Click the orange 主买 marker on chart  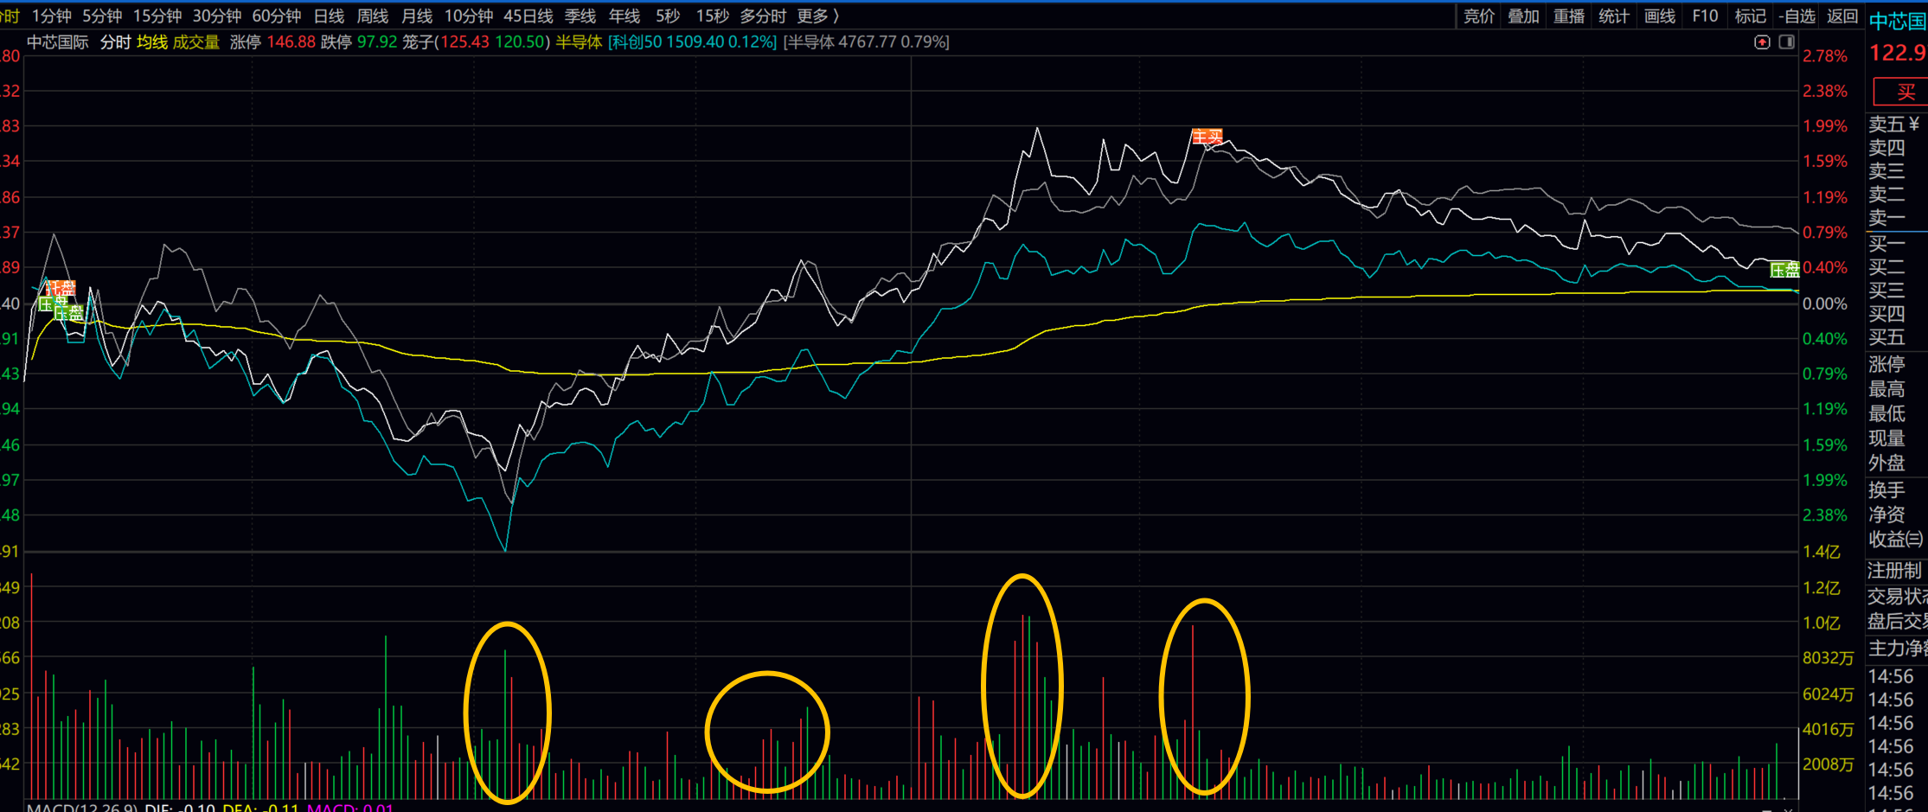tap(1207, 137)
